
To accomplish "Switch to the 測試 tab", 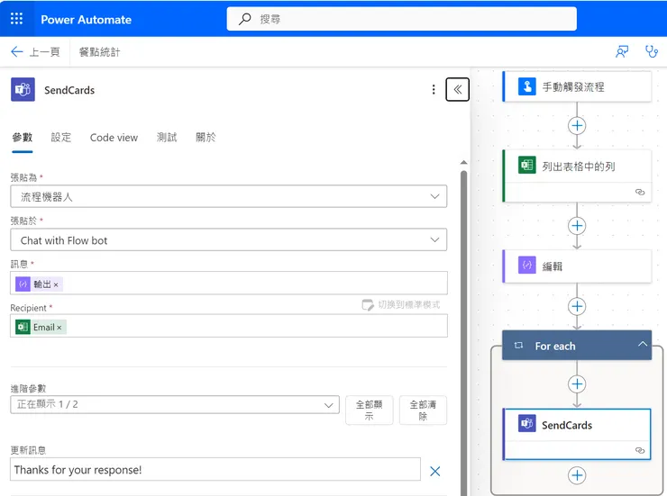I will coord(167,137).
